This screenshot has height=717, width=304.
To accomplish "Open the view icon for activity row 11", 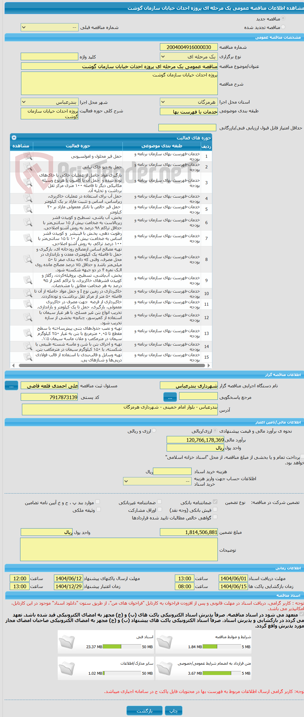I will click(x=28, y=304).
